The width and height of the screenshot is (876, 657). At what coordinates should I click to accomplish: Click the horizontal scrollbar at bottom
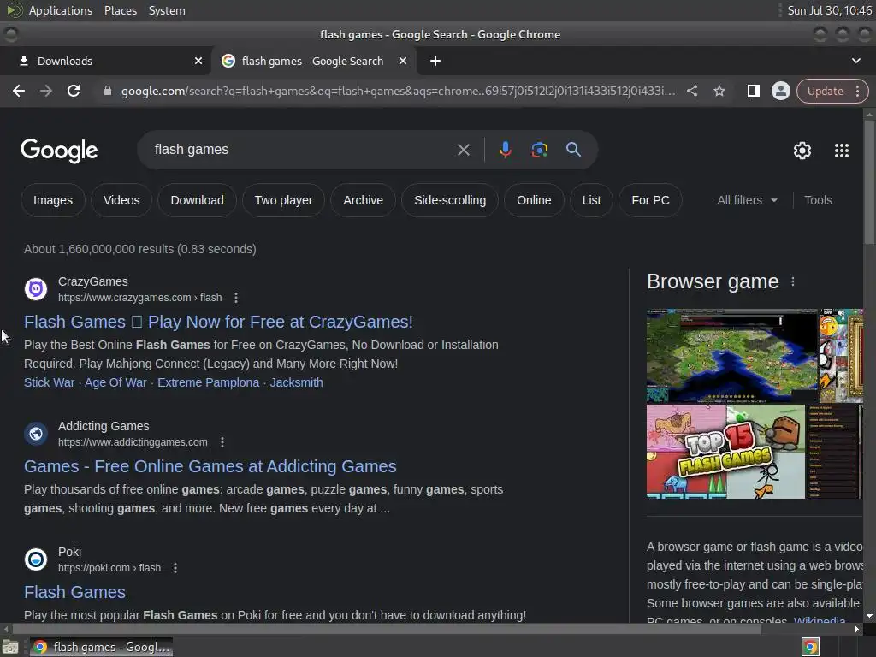click(387, 629)
